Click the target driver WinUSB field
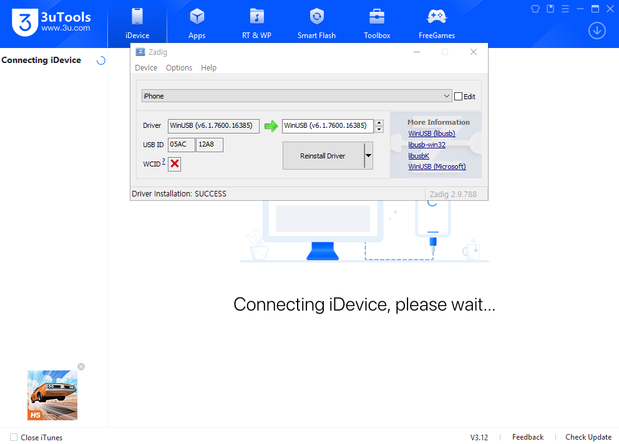This screenshot has width=619, height=444. (328, 125)
